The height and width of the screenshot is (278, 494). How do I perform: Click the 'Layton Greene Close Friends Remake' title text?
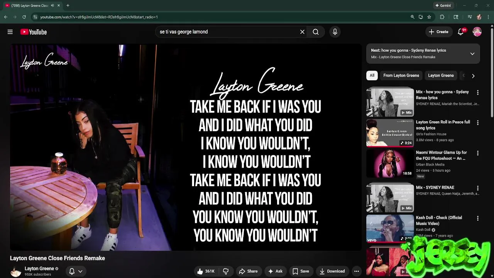(58, 258)
